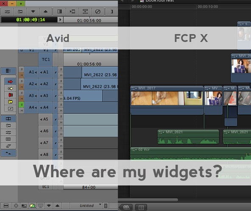Image resolution: width=251 pixels, height=211 pixels.
Task: Click the slanted stack icon in Avid left palette
Action: (x=8, y=146)
